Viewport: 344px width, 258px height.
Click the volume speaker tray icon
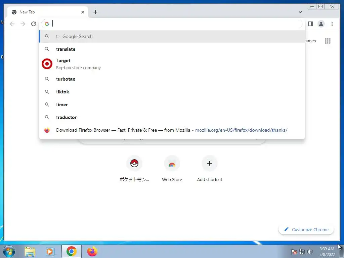[x=310, y=252]
